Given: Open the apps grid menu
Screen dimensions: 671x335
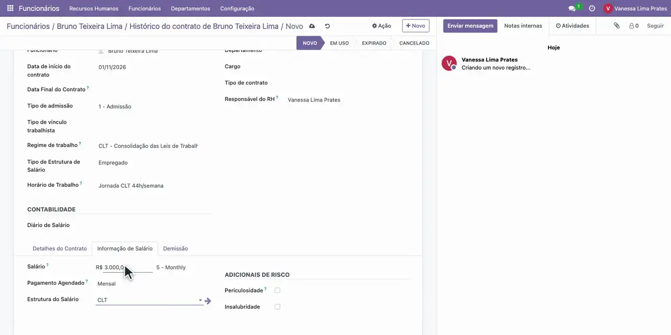Looking at the screenshot, I should click(10, 8).
